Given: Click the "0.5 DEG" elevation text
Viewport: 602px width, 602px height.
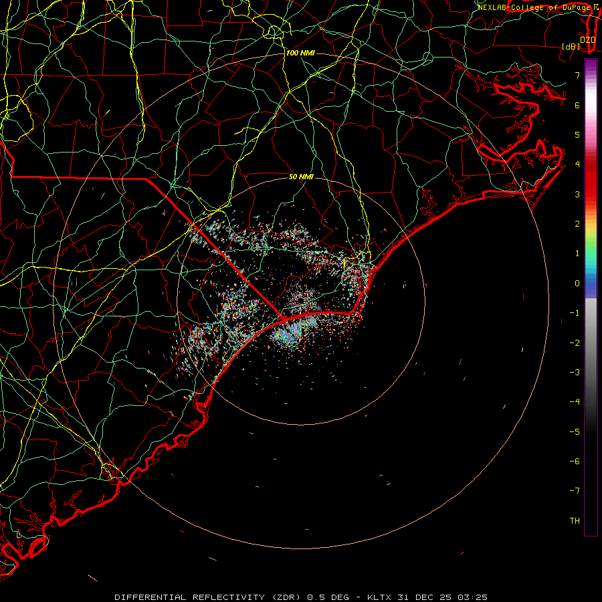Looking at the screenshot, I should point(328,597).
